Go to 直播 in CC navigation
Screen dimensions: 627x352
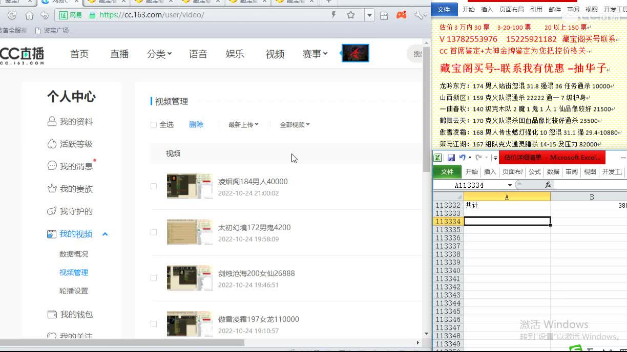(119, 54)
